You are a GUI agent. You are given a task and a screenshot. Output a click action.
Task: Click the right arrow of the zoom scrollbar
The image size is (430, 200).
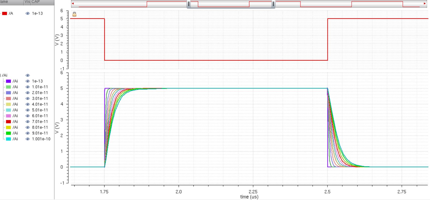(x=425, y=4)
